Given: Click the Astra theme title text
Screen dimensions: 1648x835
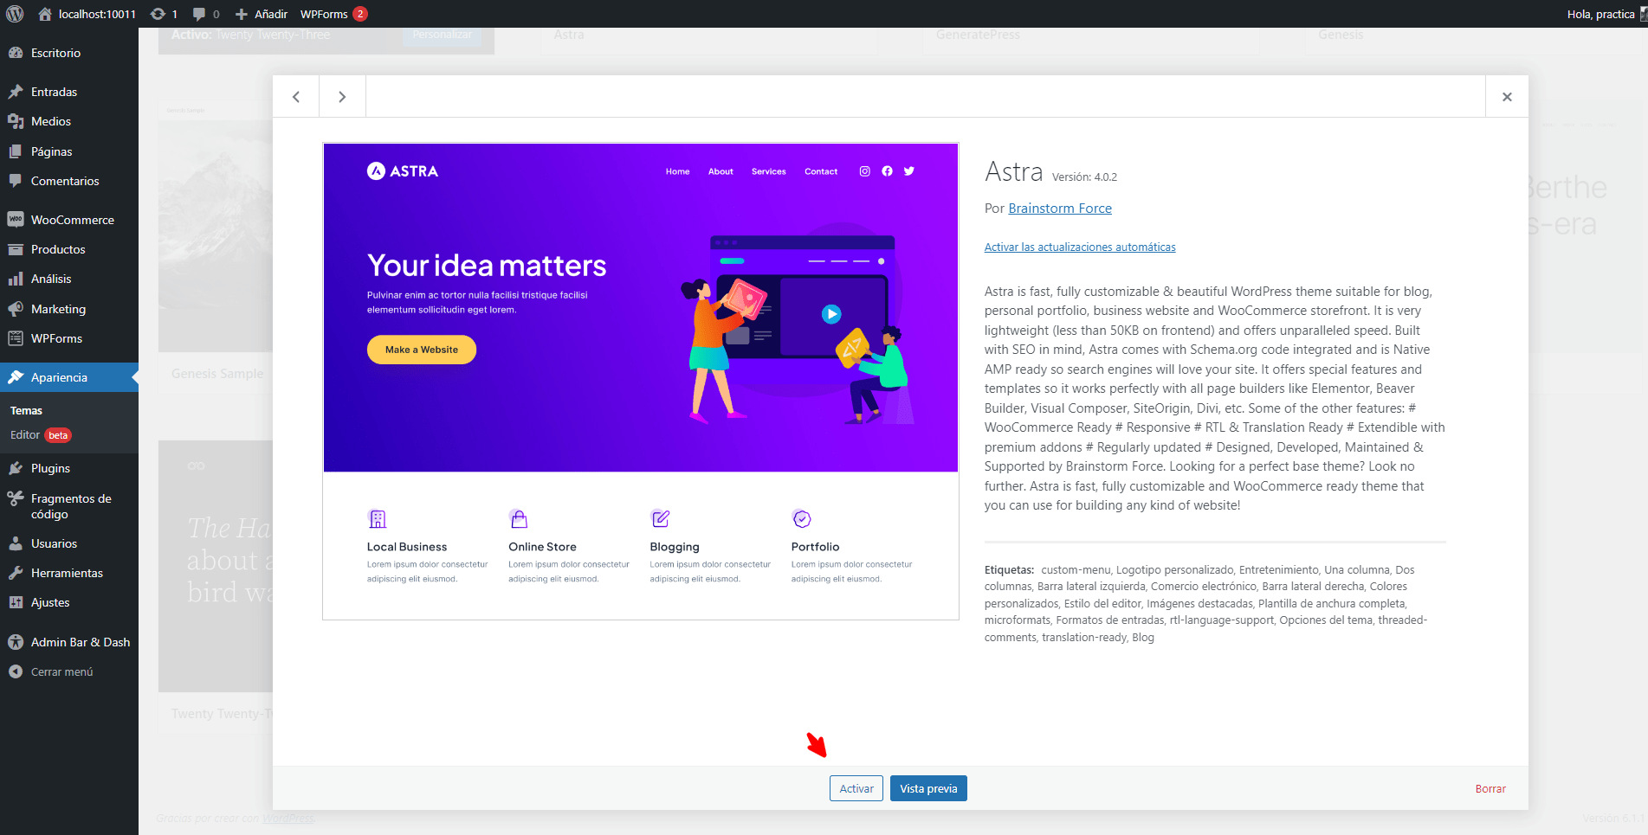Looking at the screenshot, I should click(1013, 171).
